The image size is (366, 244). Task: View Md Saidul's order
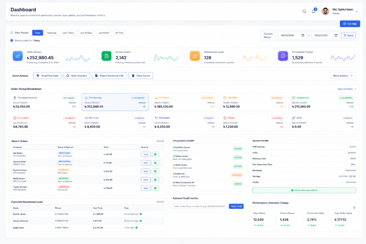tap(146, 155)
